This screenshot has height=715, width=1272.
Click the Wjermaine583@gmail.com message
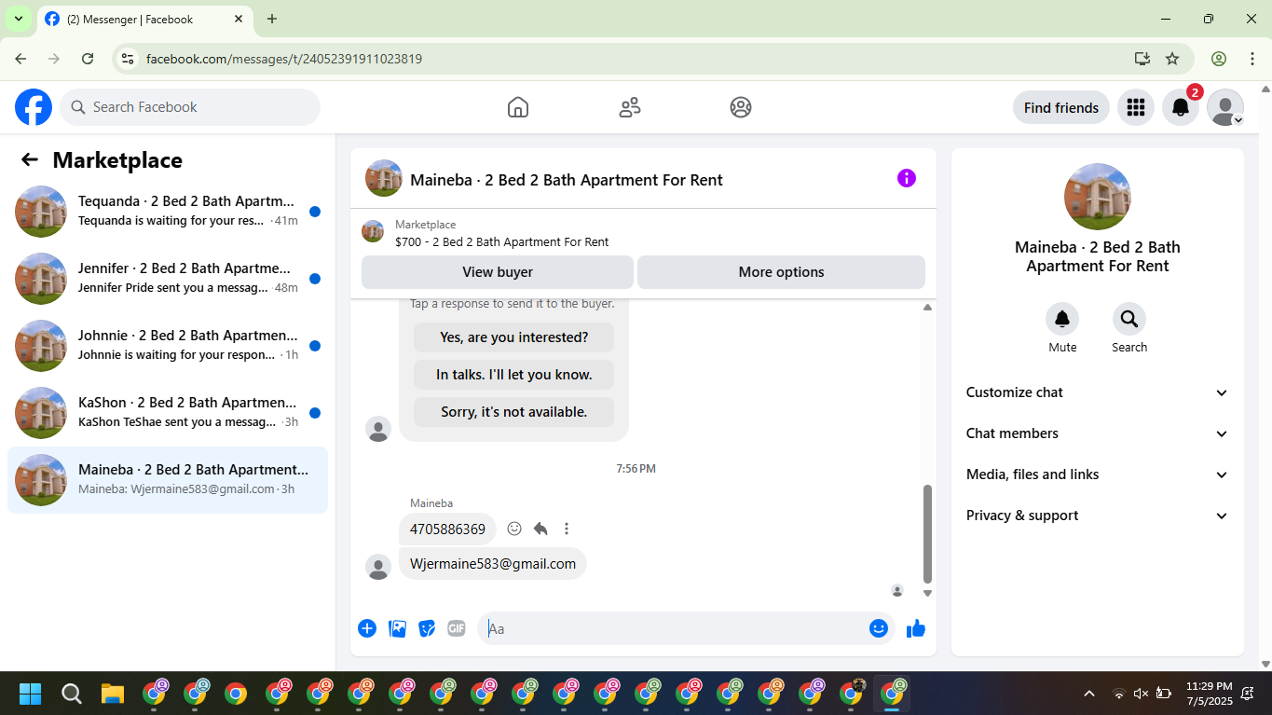[493, 564]
